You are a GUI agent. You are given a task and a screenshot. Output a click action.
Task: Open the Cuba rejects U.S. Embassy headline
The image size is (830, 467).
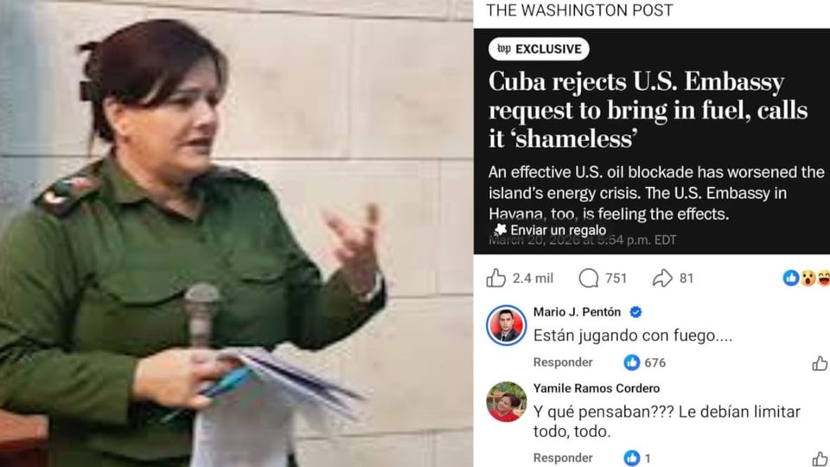coord(648,110)
